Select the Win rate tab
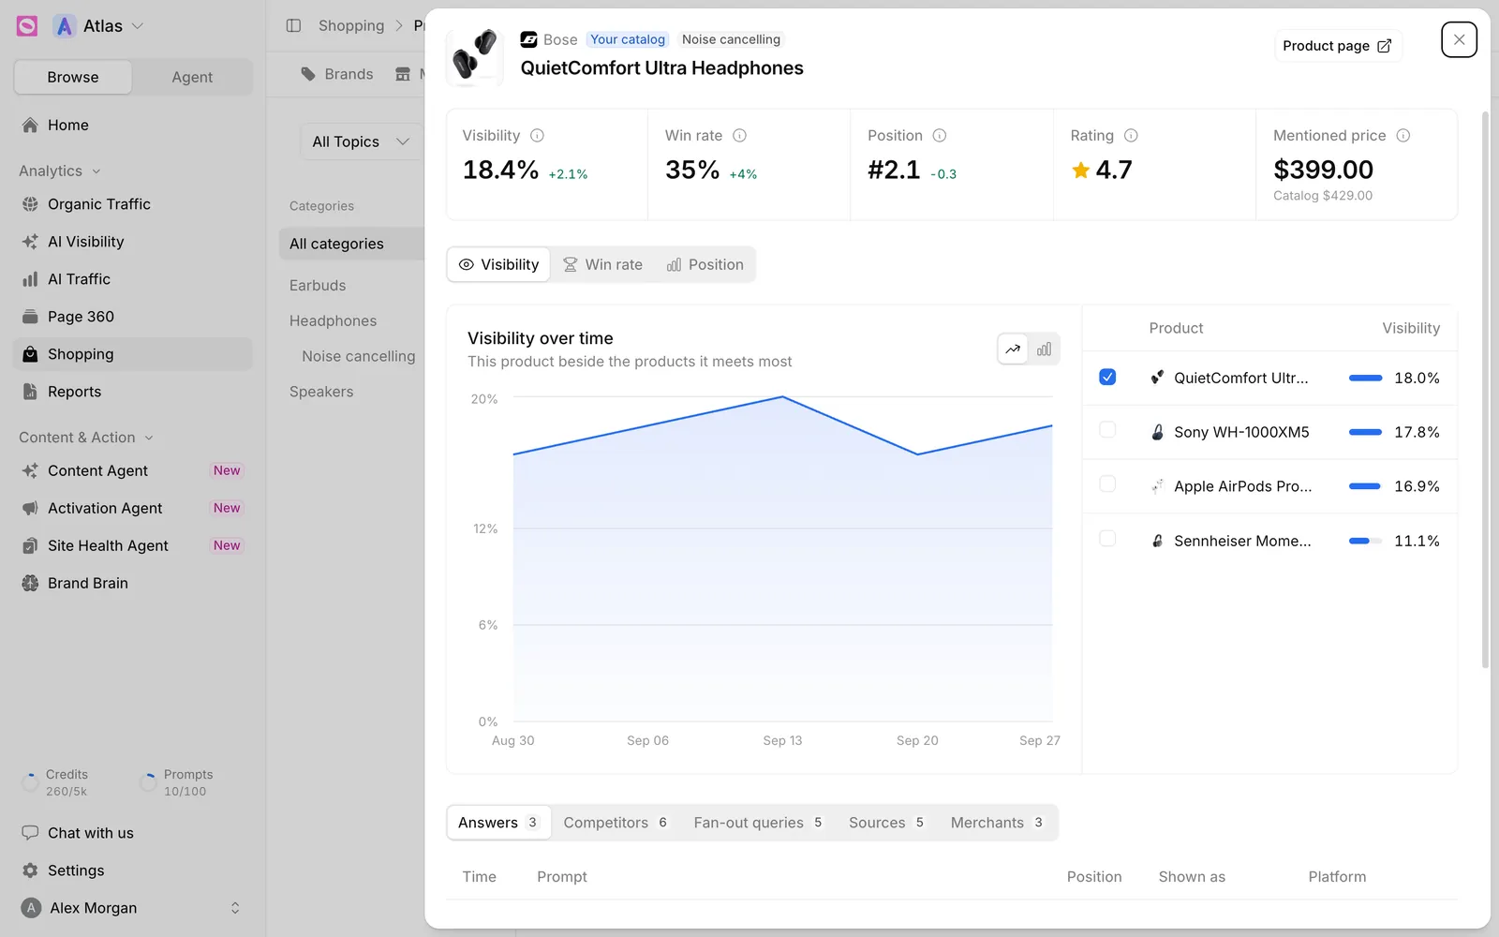Image resolution: width=1499 pixels, height=937 pixels. 603,265
